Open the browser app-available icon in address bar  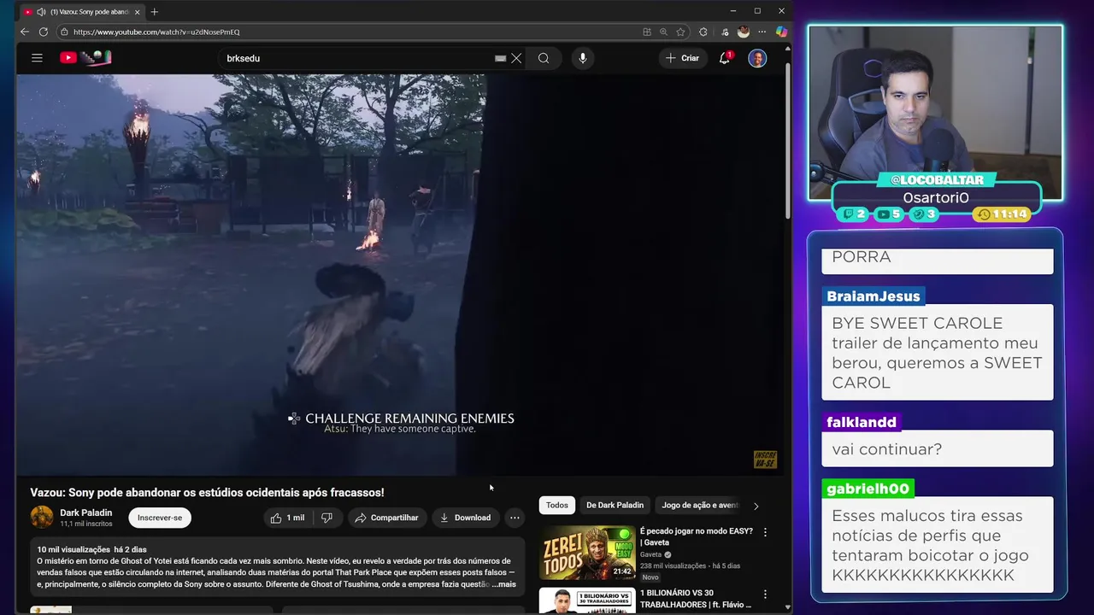[x=647, y=32]
